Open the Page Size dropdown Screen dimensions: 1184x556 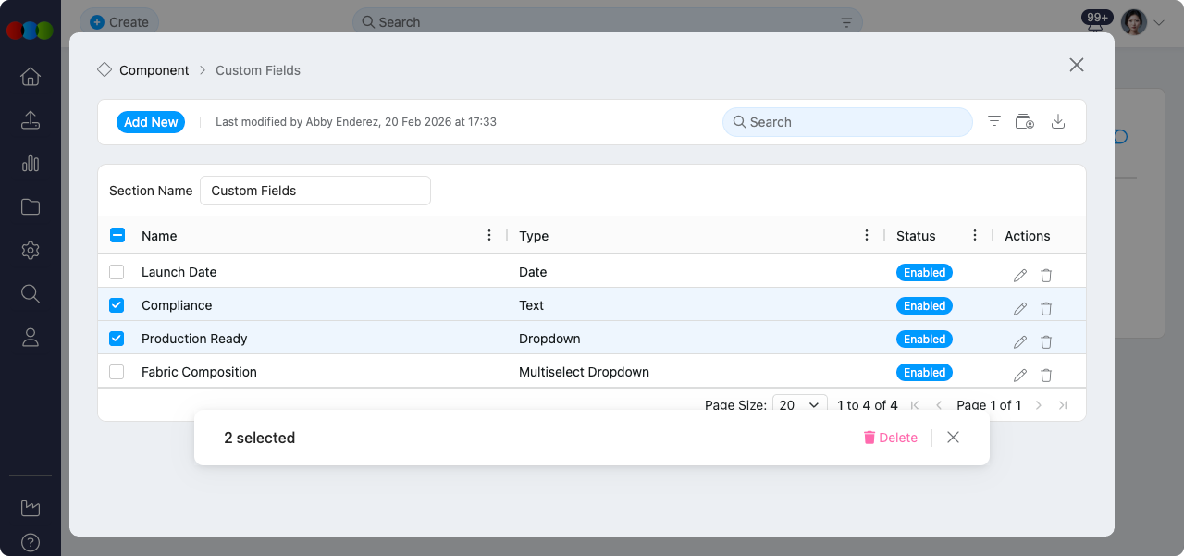(799, 404)
